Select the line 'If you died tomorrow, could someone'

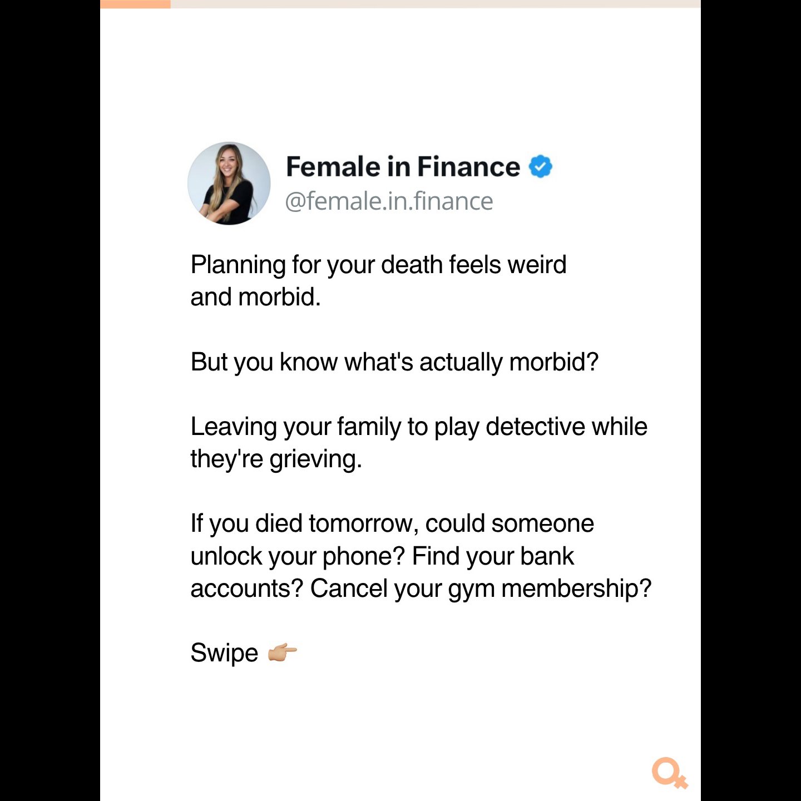point(392,524)
